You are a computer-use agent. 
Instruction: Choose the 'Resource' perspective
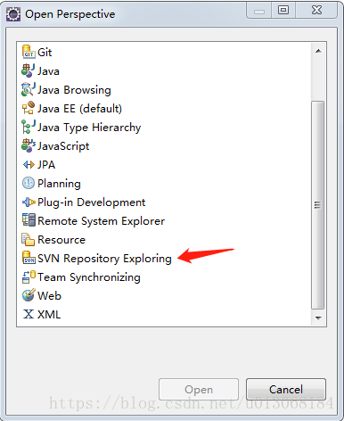(61, 240)
